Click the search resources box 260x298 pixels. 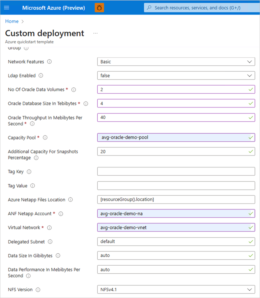pyautogui.click(x=201, y=8)
